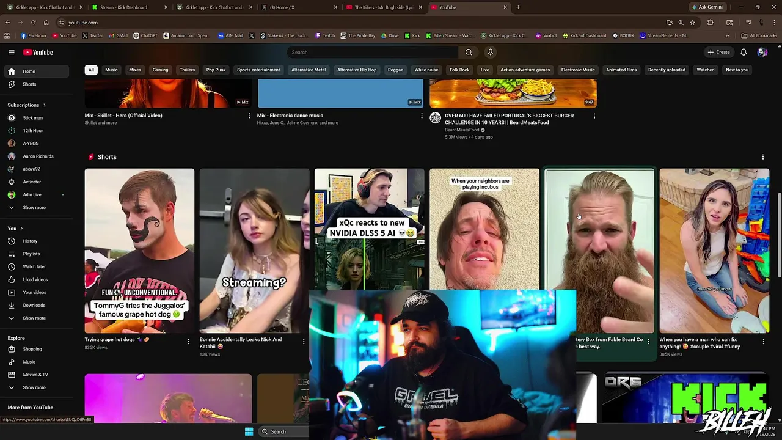This screenshot has width=782, height=440.
Task: Expand the Subscriptions section
Action: click(26, 105)
